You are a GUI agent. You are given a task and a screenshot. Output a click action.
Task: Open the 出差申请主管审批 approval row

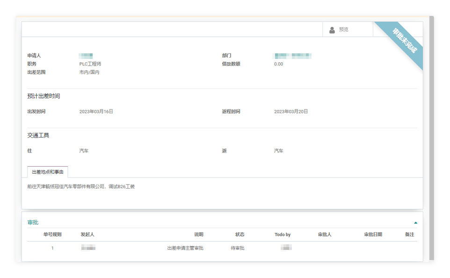pyautogui.click(x=185, y=248)
